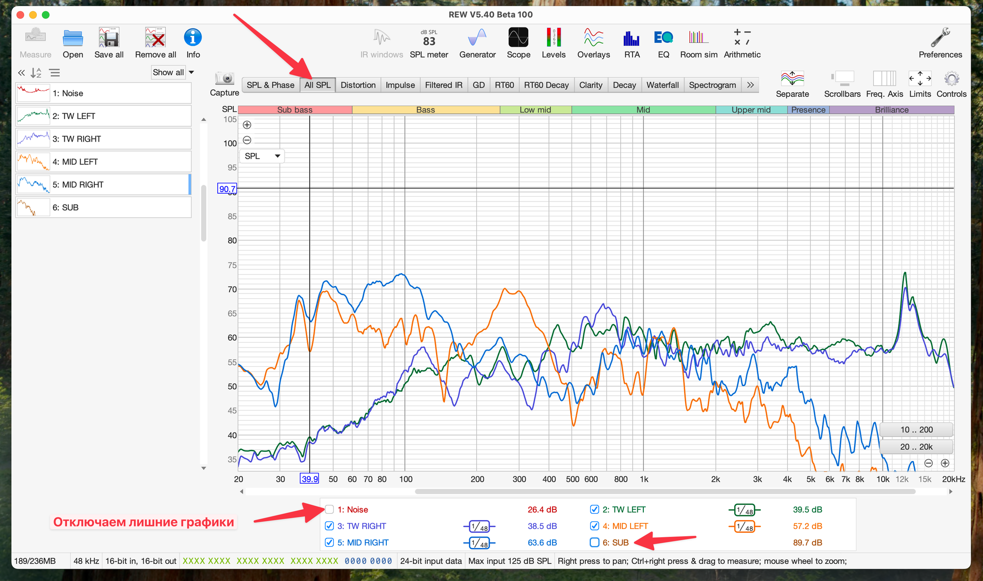Select the 6: SUB measurement thumbnail
Image resolution: width=983 pixels, height=581 pixels.
[33, 207]
